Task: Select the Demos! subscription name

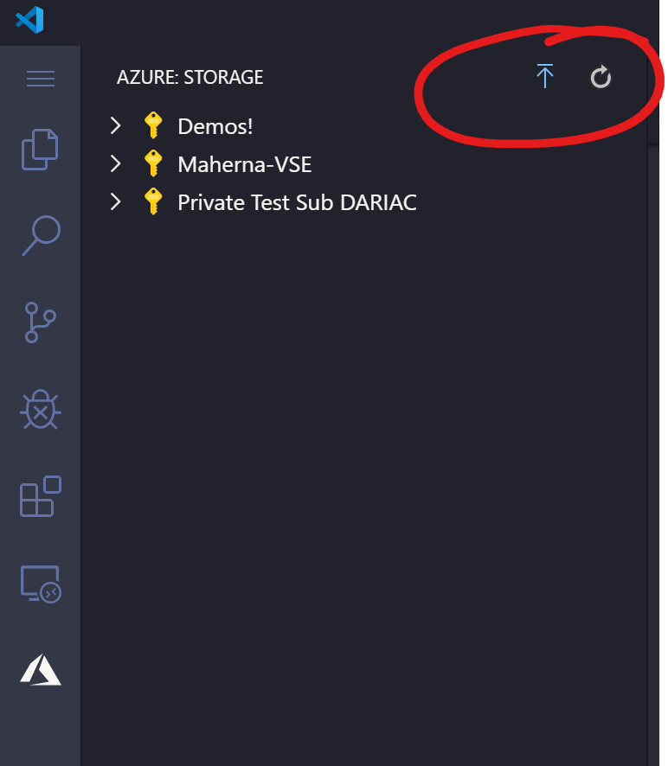Action: 215,125
